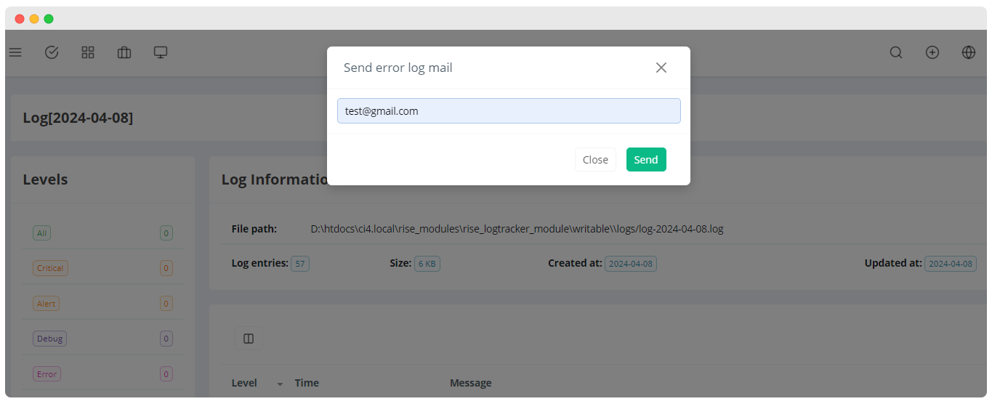The image size is (992, 404).
Task: Select the Error level filter
Action: click(47, 374)
